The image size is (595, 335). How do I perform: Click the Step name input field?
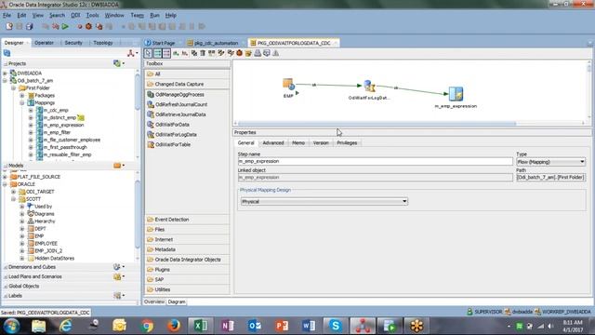pos(375,161)
